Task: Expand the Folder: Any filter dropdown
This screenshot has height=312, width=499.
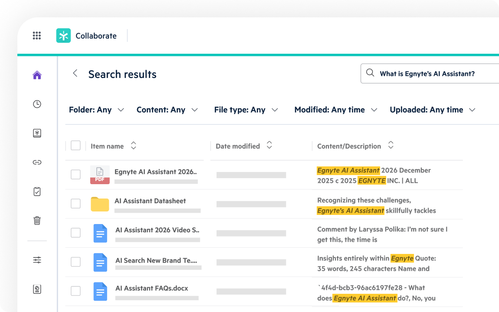Action: point(96,110)
